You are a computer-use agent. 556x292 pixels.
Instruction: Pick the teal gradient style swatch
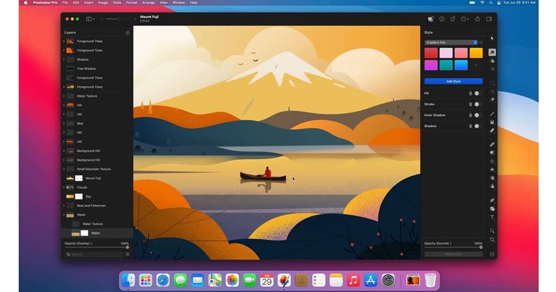(x=446, y=65)
